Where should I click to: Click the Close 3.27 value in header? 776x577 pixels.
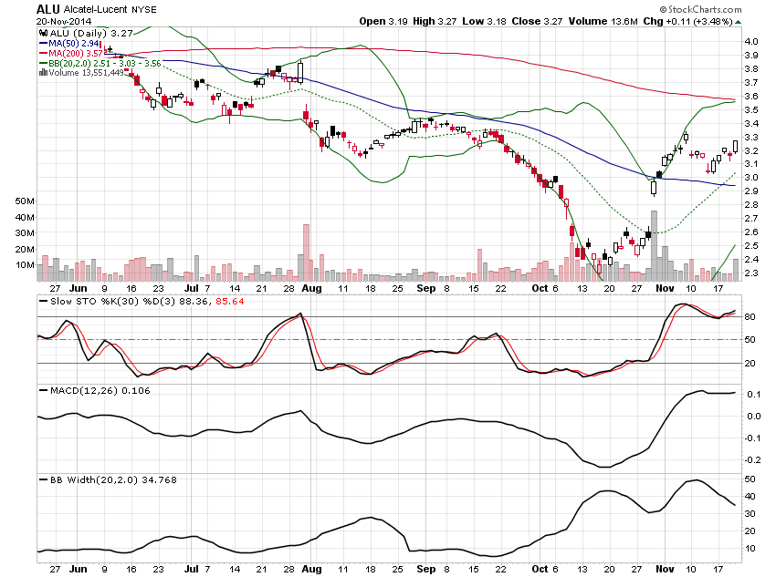point(537,21)
